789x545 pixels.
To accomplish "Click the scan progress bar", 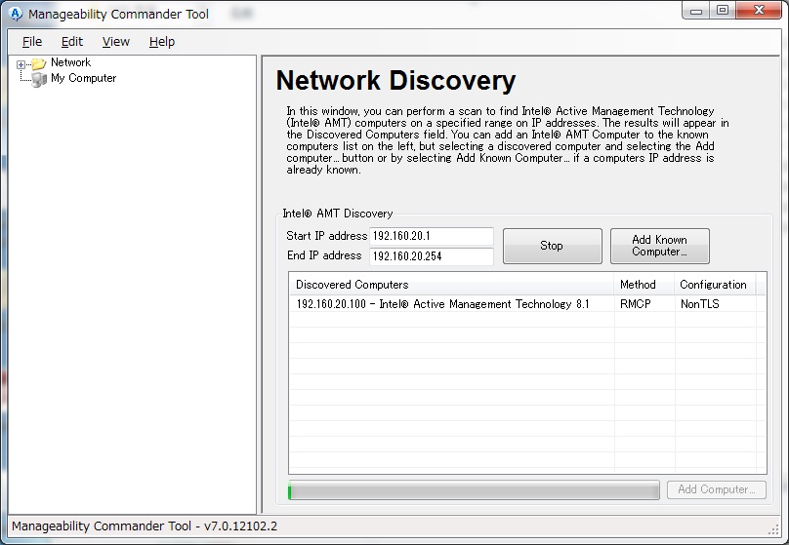I will point(474,490).
